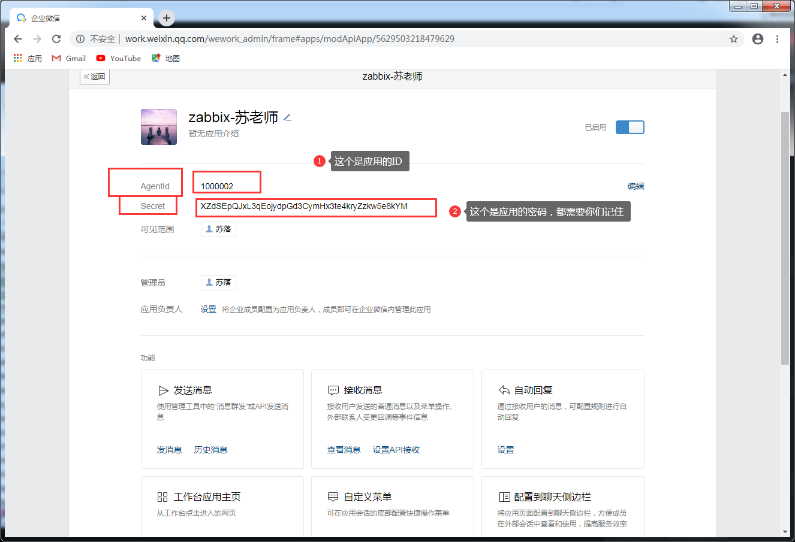Click the 可见范围 label
795x542 pixels.
click(157, 229)
